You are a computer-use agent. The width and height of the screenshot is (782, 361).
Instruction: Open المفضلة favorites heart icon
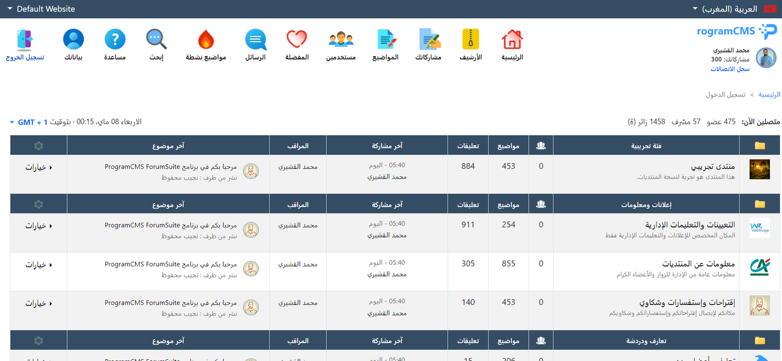[296, 40]
